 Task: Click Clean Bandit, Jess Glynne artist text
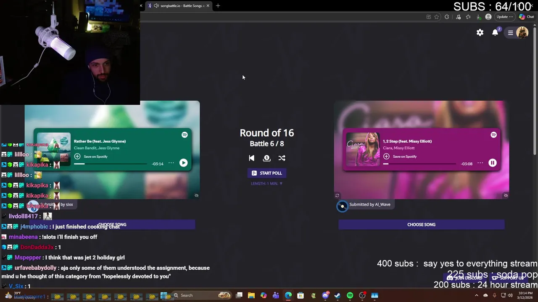coord(97,148)
